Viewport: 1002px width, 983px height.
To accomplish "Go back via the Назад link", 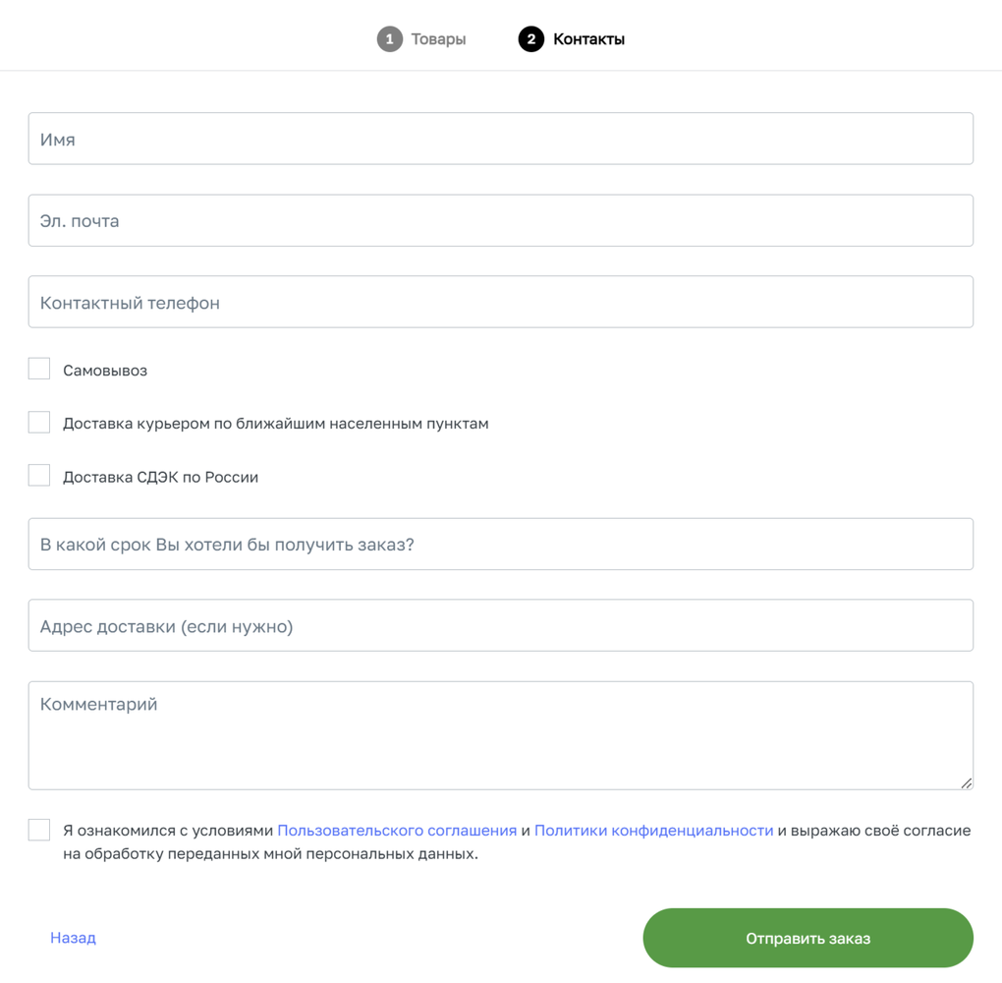I will (73, 938).
